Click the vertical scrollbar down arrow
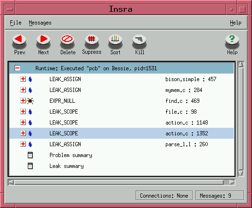 241,173
